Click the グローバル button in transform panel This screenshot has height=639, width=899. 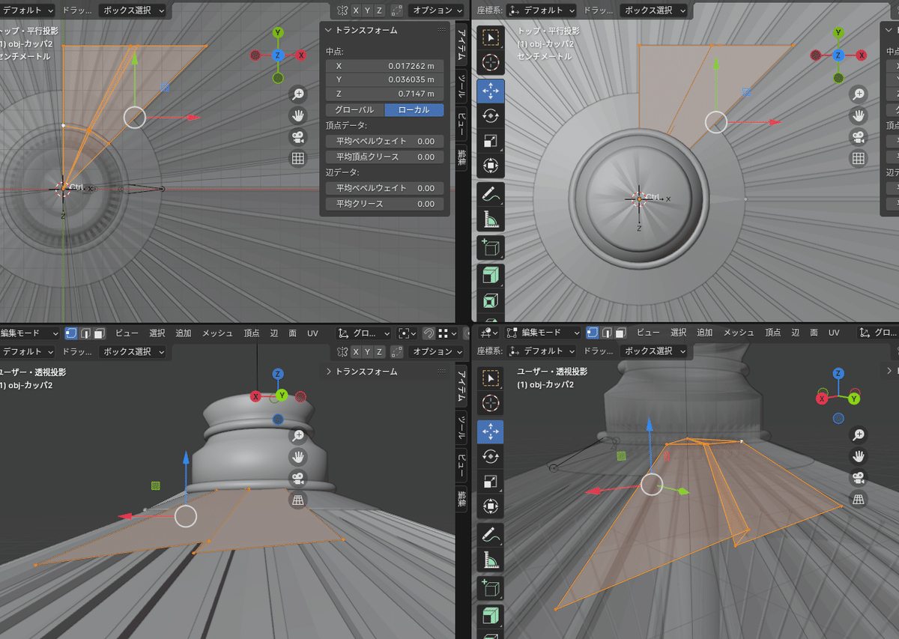(354, 110)
